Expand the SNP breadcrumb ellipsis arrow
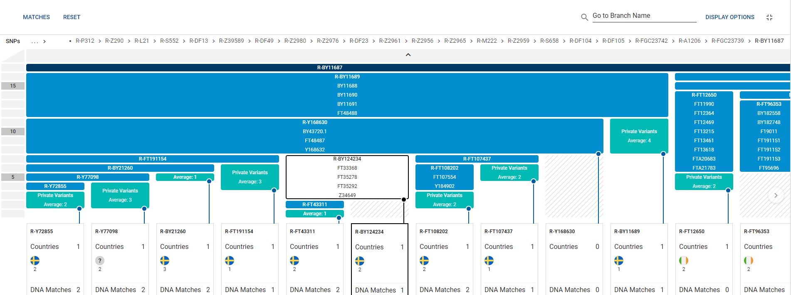Screen dimensions: 791x295 pyautogui.click(x=44, y=41)
